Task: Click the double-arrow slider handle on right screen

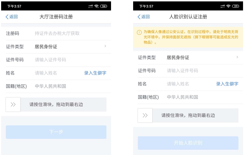Action: pyautogui.click(x=145, y=116)
